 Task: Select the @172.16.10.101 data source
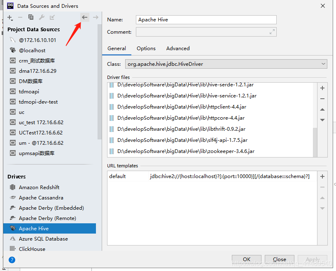click(50, 40)
